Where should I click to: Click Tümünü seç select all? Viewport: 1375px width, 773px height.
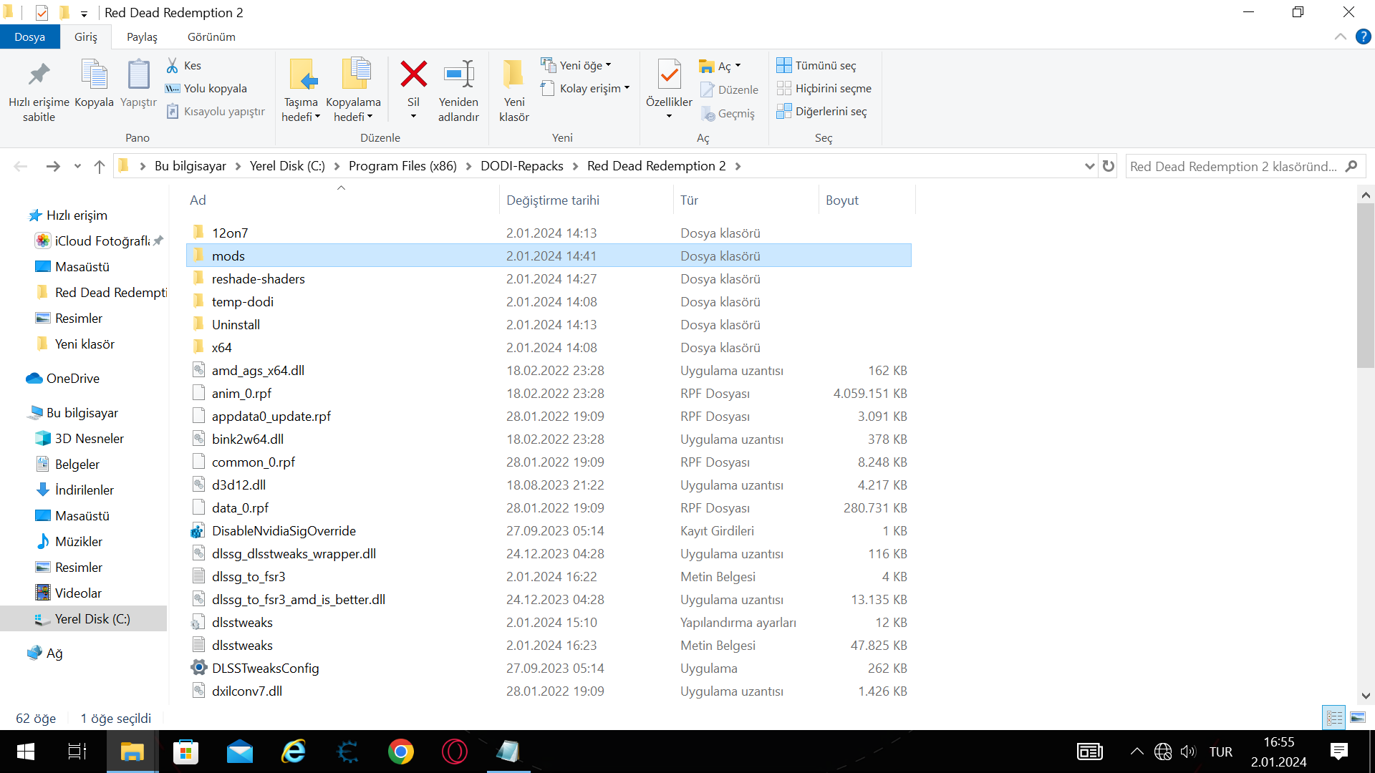824,65
